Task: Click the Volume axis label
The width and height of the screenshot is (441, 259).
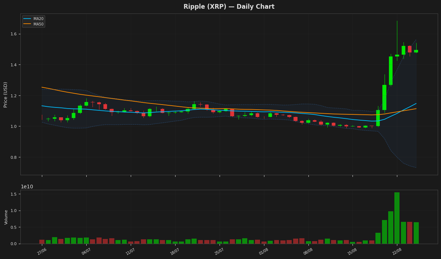Action: pyautogui.click(x=6, y=217)
